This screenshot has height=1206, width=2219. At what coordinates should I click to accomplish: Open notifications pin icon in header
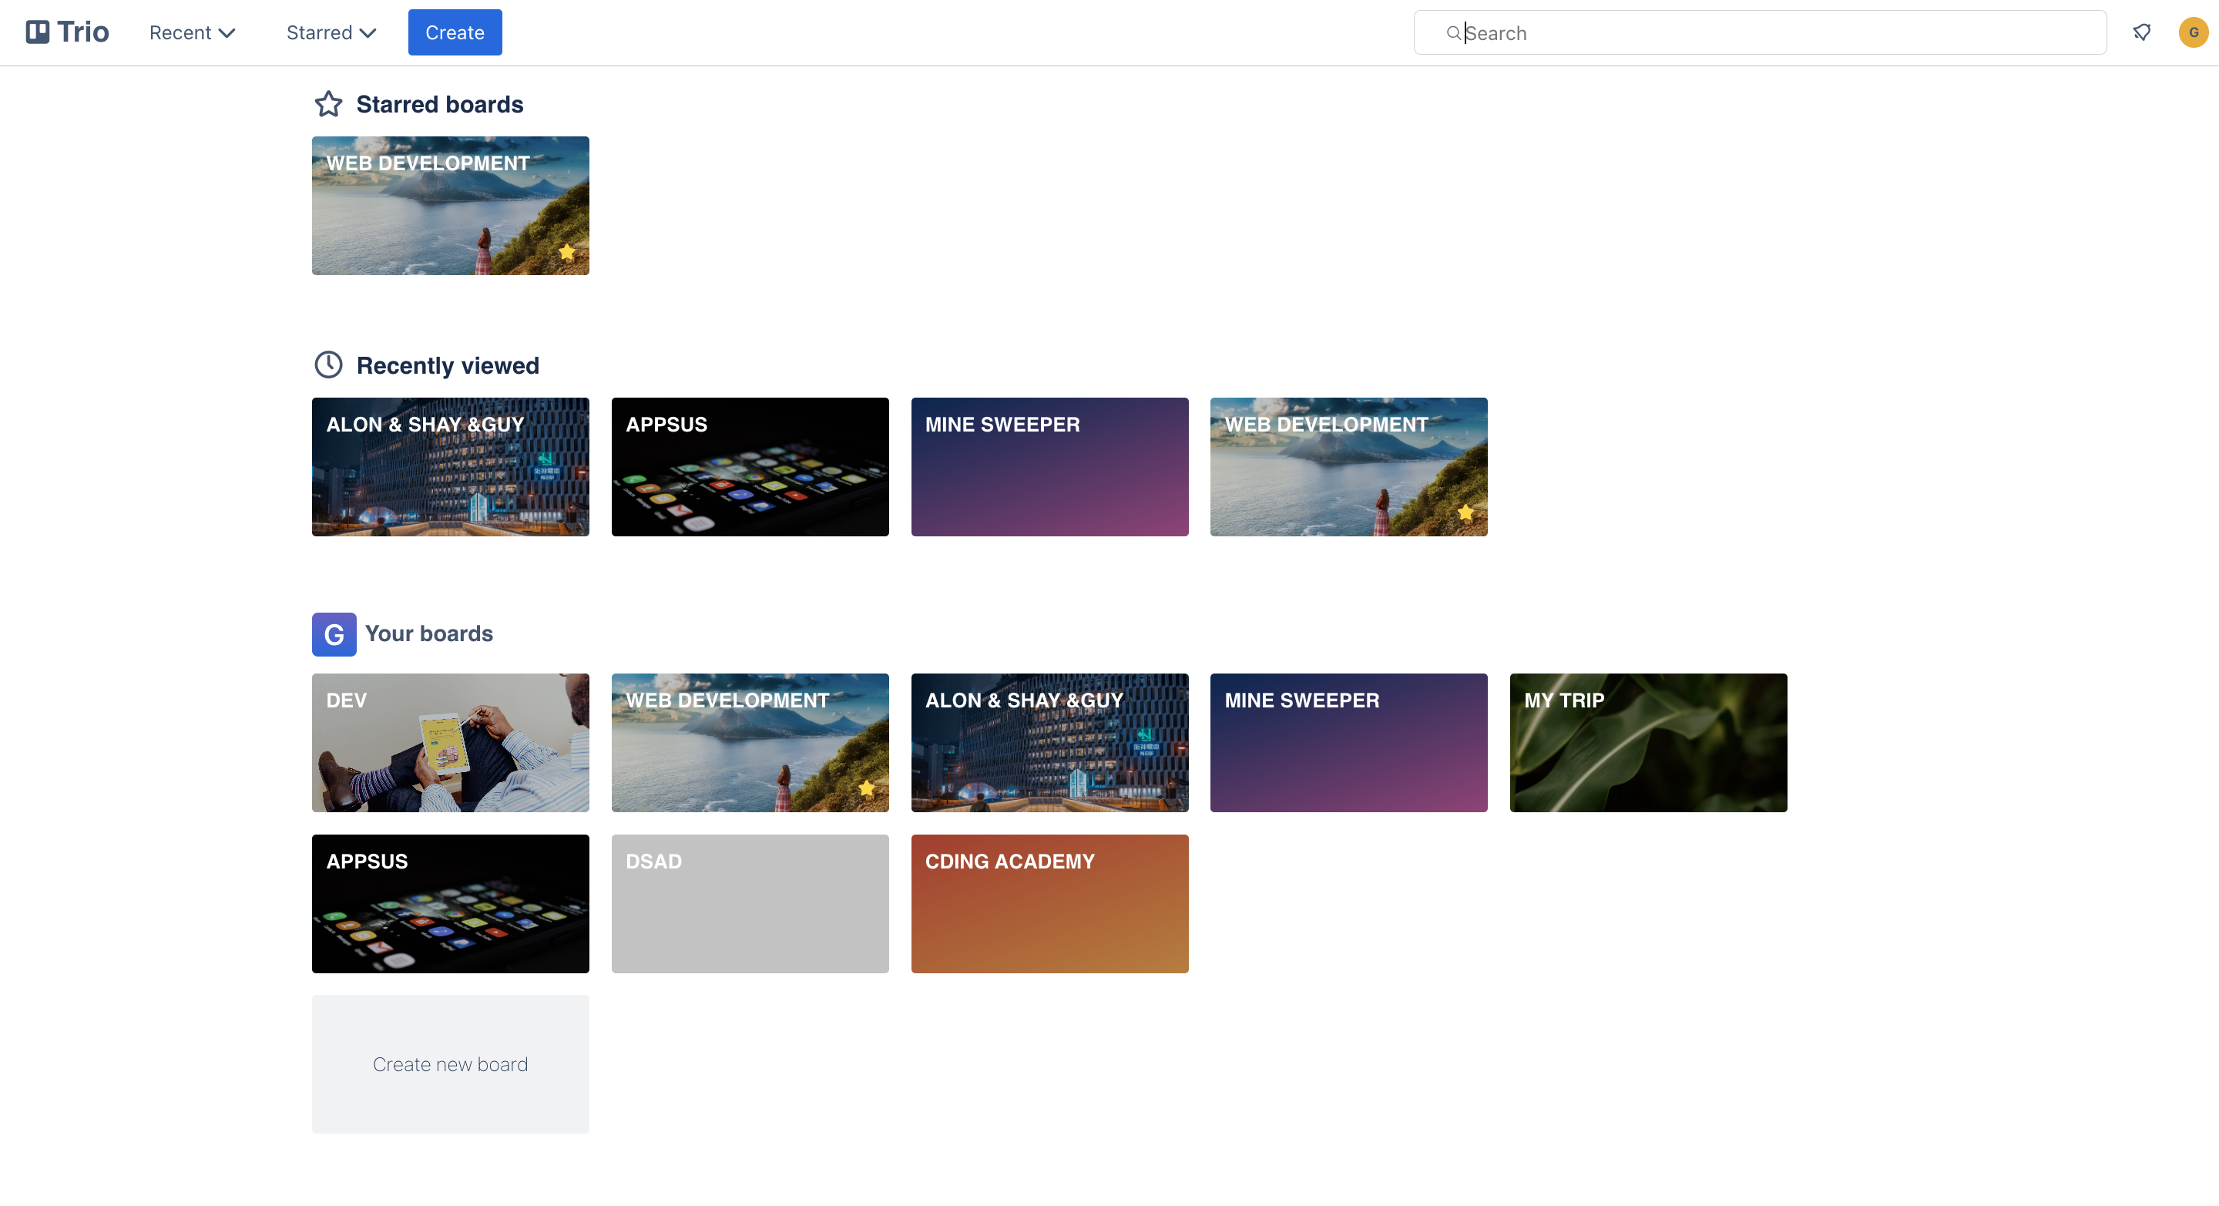click(2142, 32)
